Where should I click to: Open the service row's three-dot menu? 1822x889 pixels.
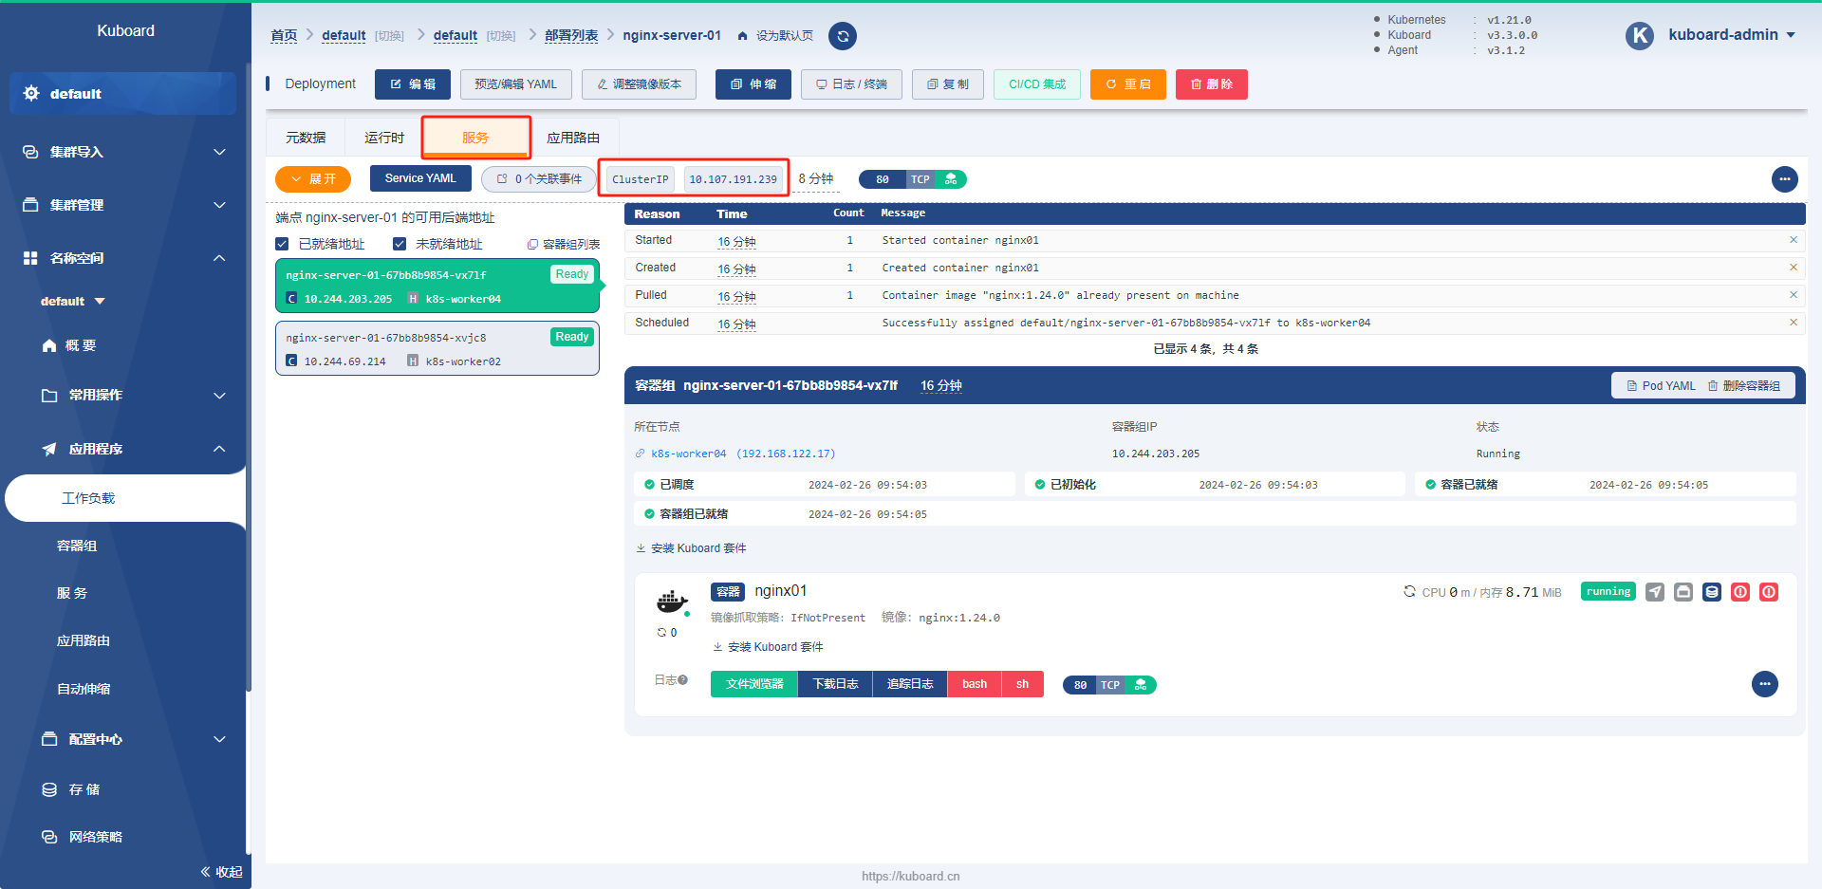[x=1784, y=179]
